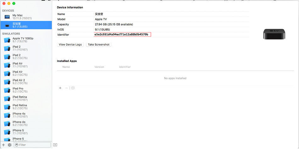The image size is (299, 149).
Task: Click the iPad Retina 9.2 simulator icon
Action: [x=7, y=107]
